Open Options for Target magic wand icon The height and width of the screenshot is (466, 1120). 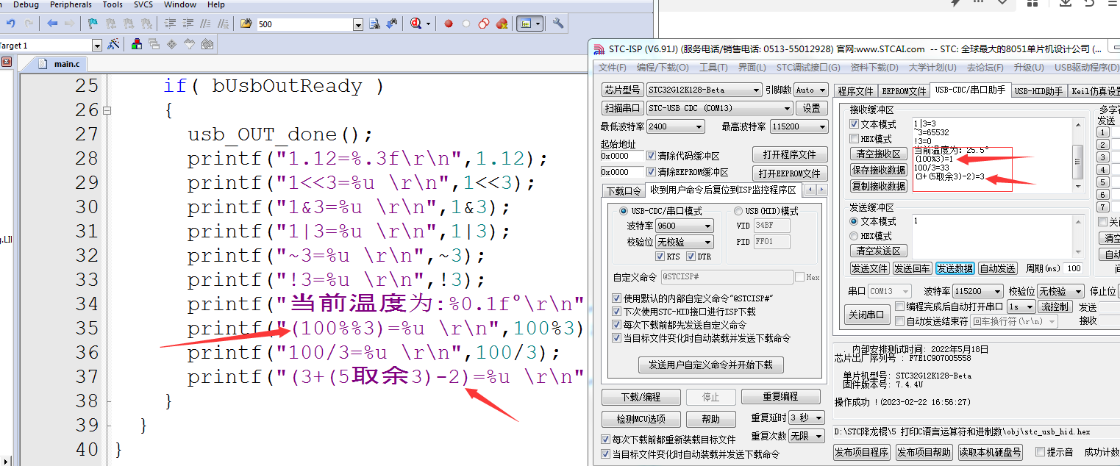tap(113, 44)
